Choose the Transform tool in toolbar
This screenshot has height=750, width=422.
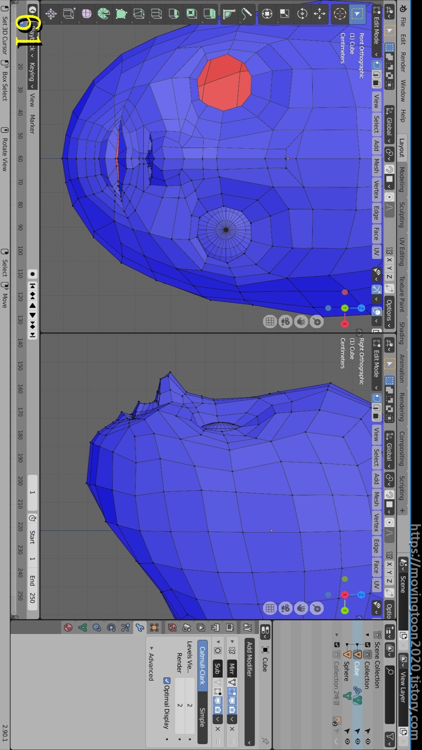267,14
